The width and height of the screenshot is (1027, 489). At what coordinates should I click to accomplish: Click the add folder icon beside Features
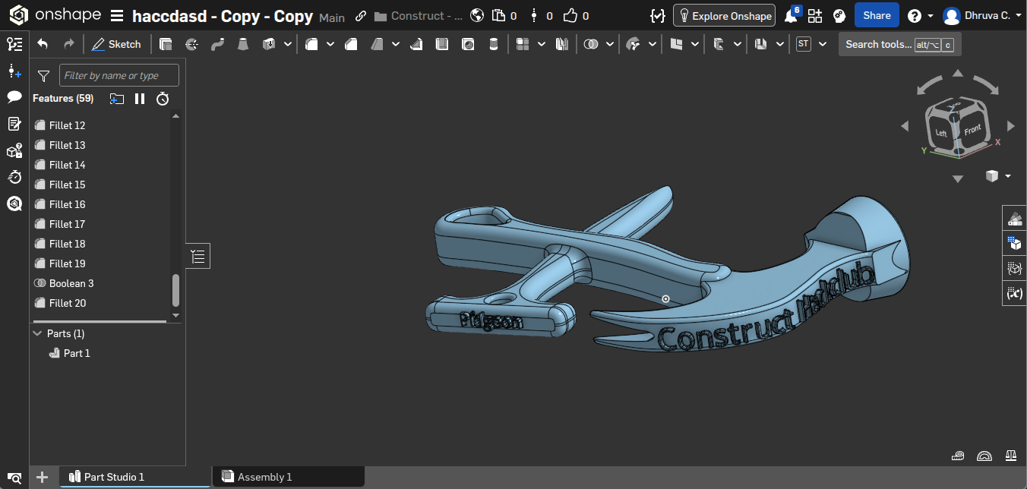pyautogui.click(x=116, y=99)
